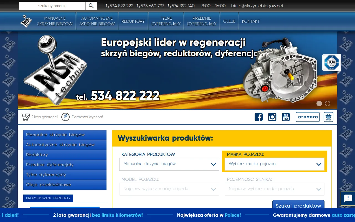Select the second banner slide dot
This screenshot has width=355, height=222.
(328, 104)
